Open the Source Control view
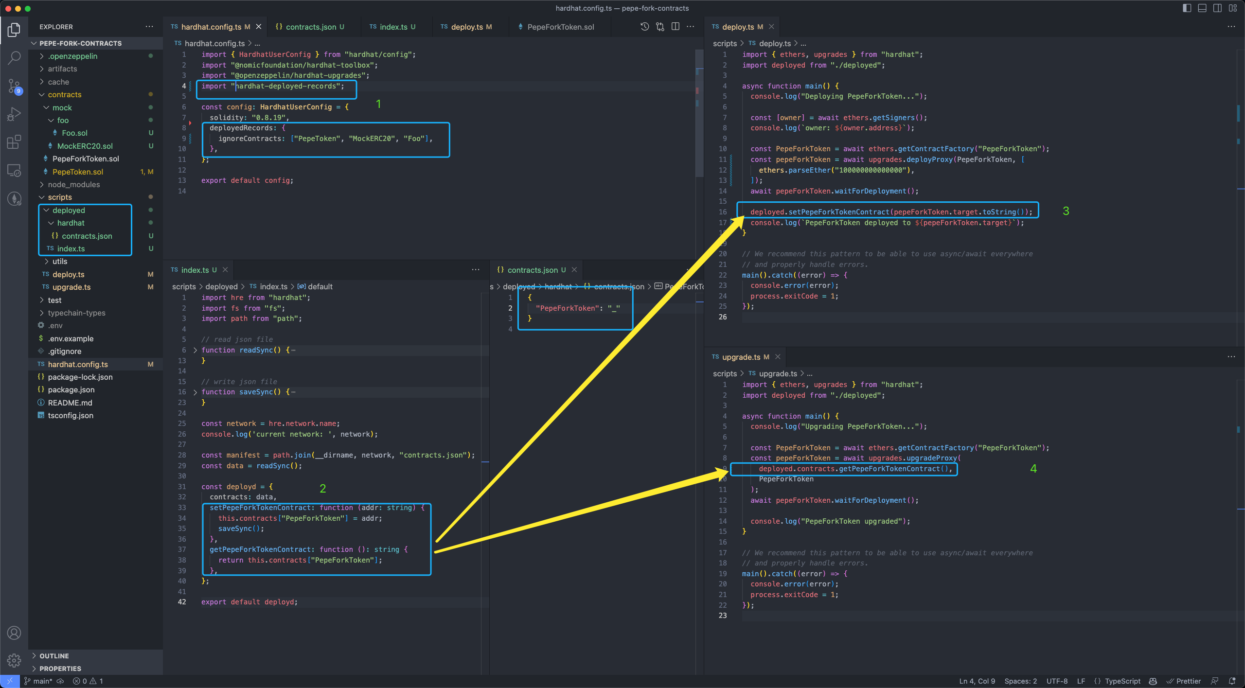1245x688 pixels. tap(14, 87)
